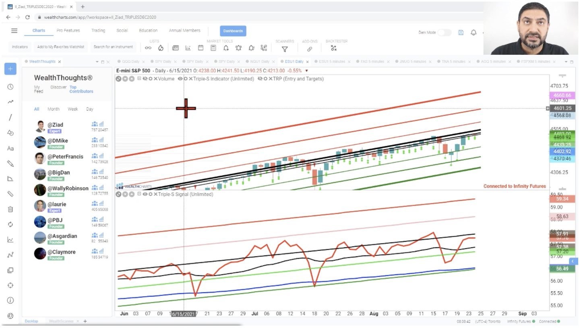Reload the page in the browser

pos(27,17)
